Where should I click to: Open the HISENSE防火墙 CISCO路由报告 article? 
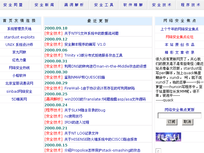(101, 139)
